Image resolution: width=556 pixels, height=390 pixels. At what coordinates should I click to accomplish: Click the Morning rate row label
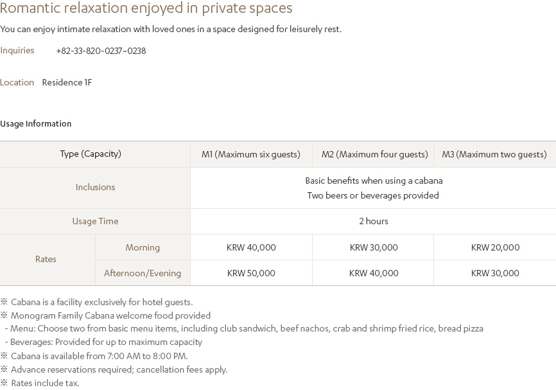(143, 247)
